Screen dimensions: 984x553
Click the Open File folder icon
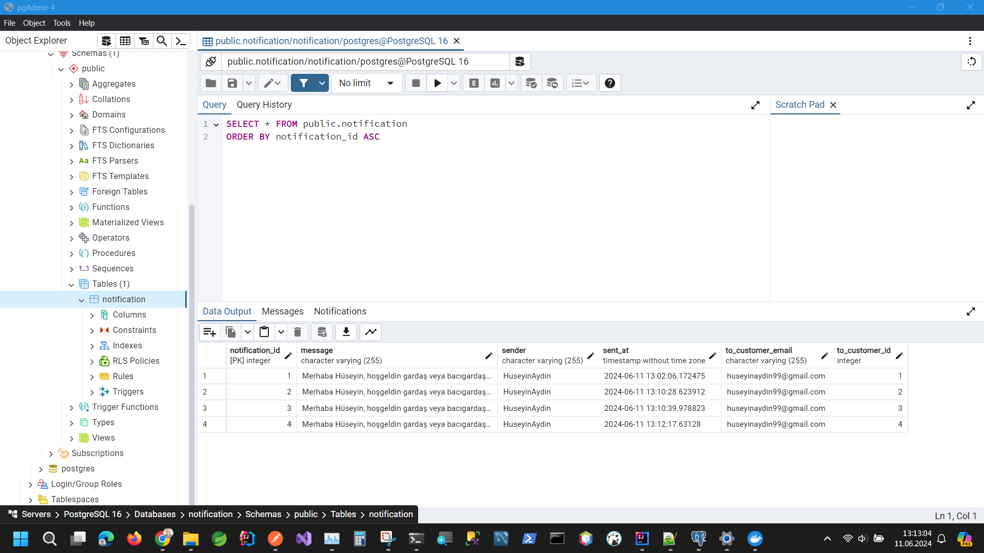pyautogui.click(x=210, y=83)
